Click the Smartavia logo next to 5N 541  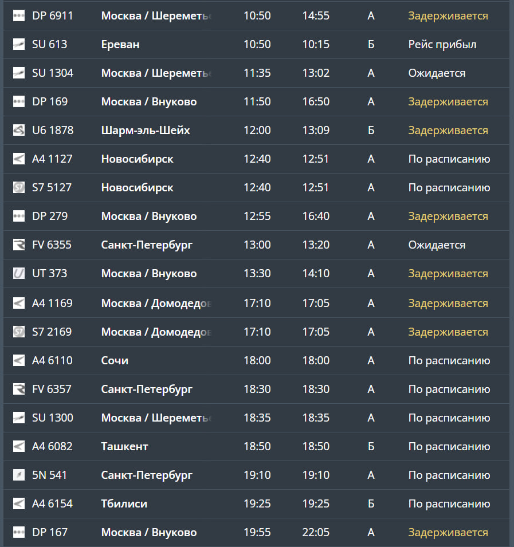pos(18,475)
